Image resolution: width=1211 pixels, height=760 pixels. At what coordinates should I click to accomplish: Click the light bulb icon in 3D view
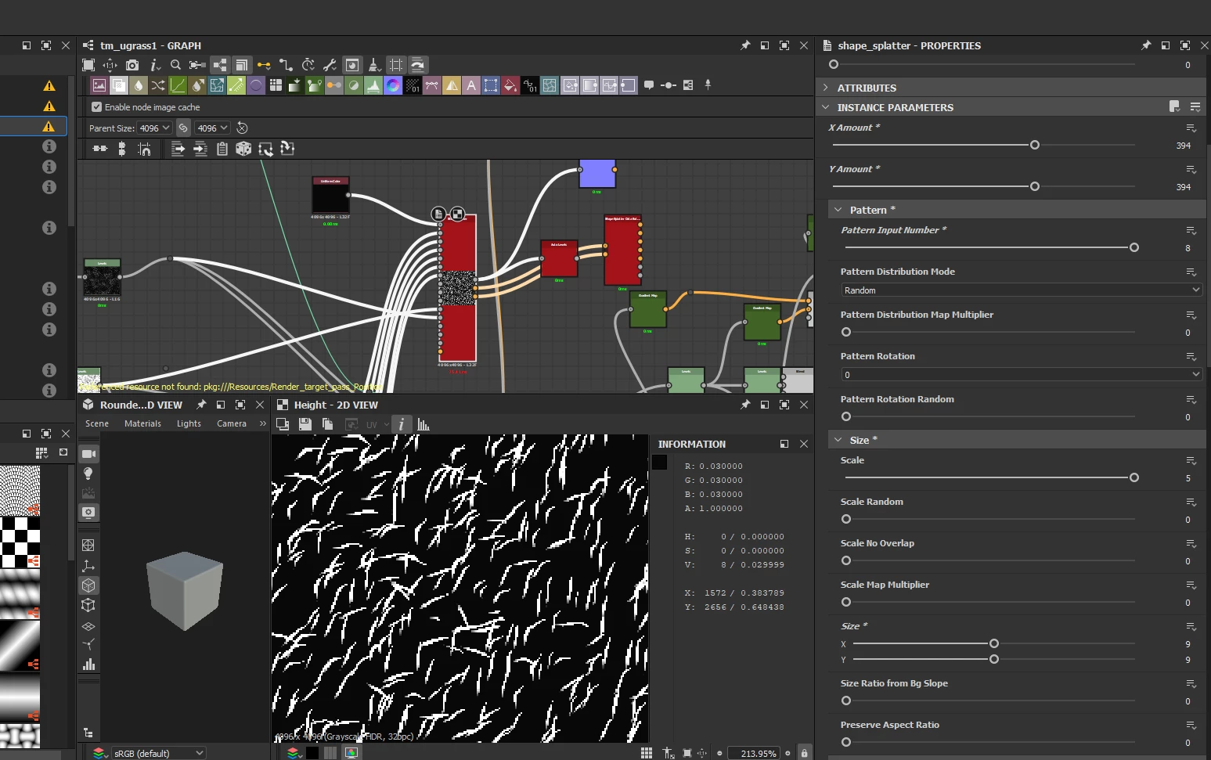click(x=89, y=474)
